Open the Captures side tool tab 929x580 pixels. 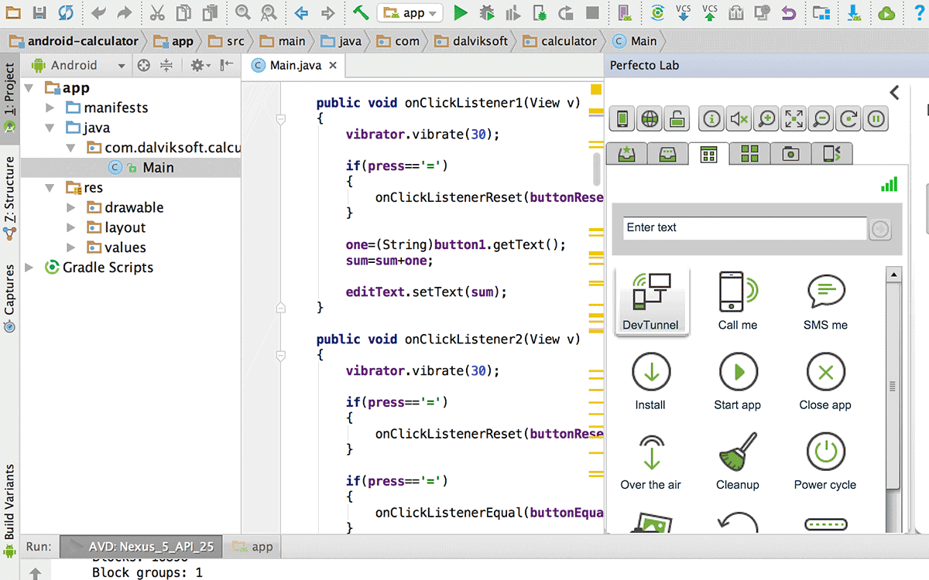coord(9,298)
